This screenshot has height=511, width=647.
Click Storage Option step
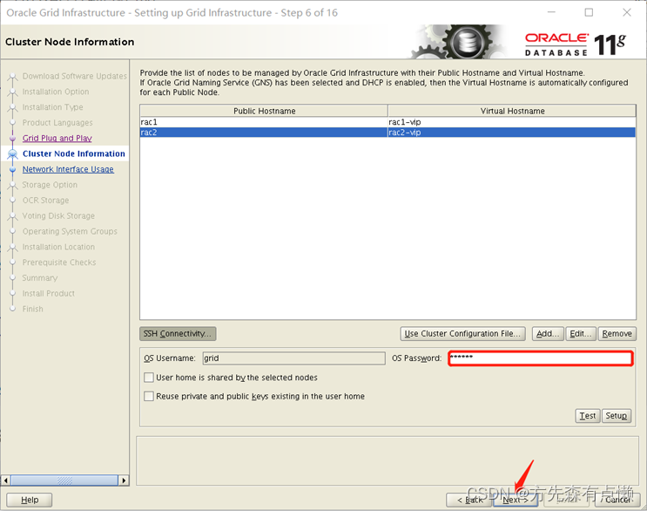(50, 185)
